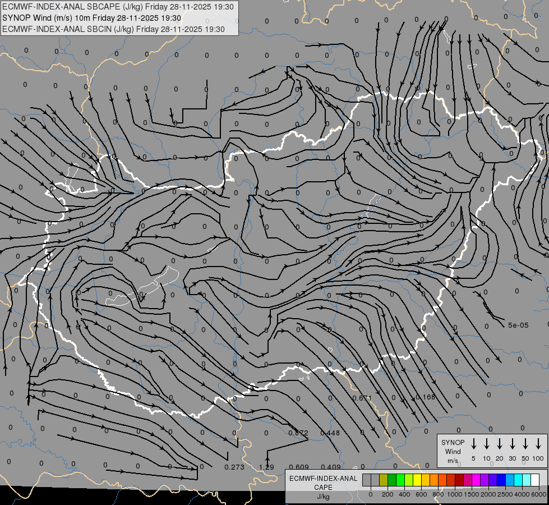Pick the amber swatch right of yellow
Image resolution: width=549 pixels, height=505 pixels.
[x=426, y=480]
